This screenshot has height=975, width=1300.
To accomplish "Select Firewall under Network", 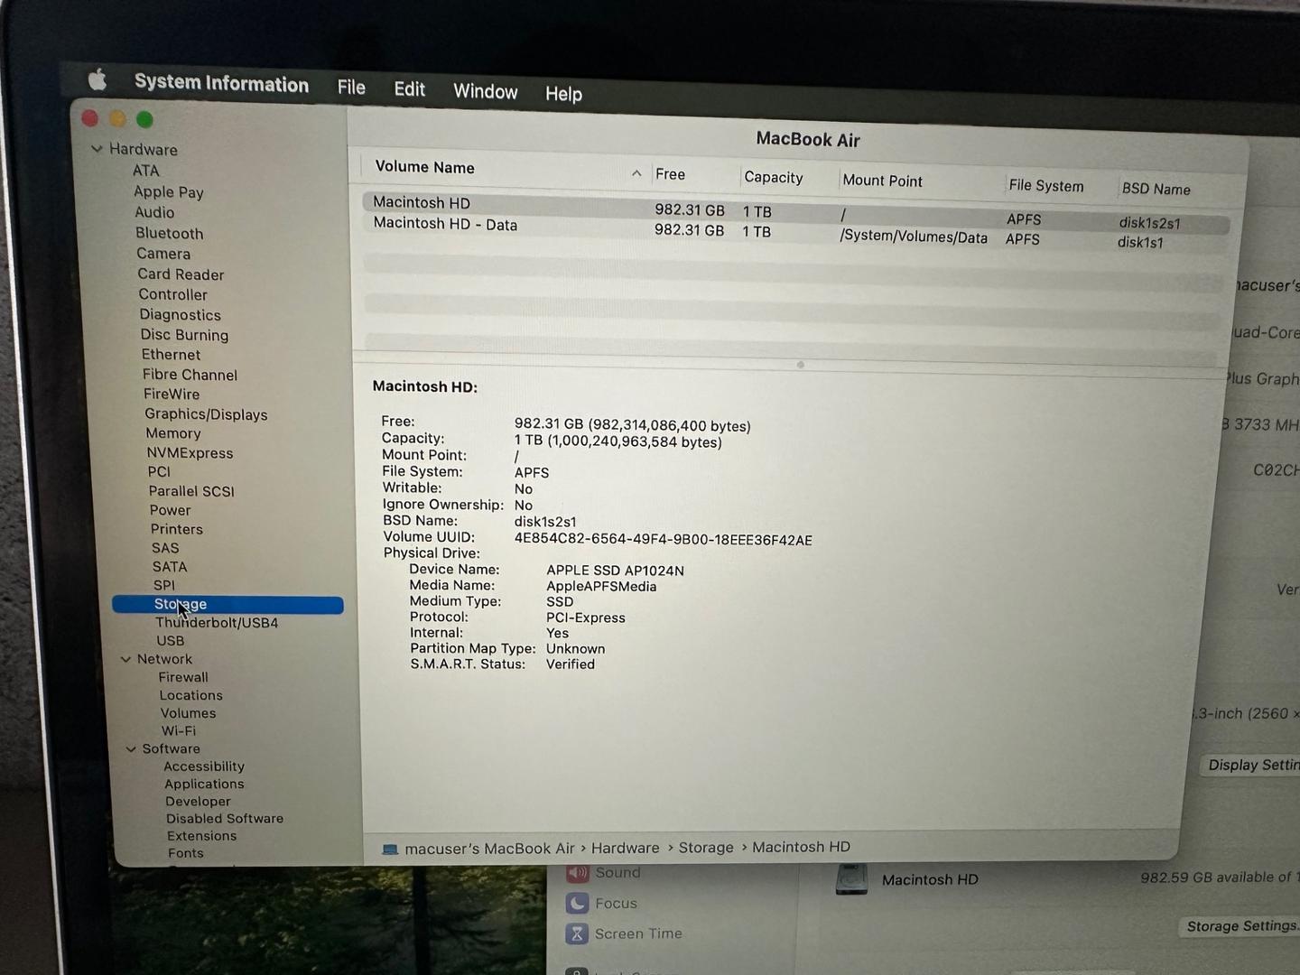I will tap(183, 677).
